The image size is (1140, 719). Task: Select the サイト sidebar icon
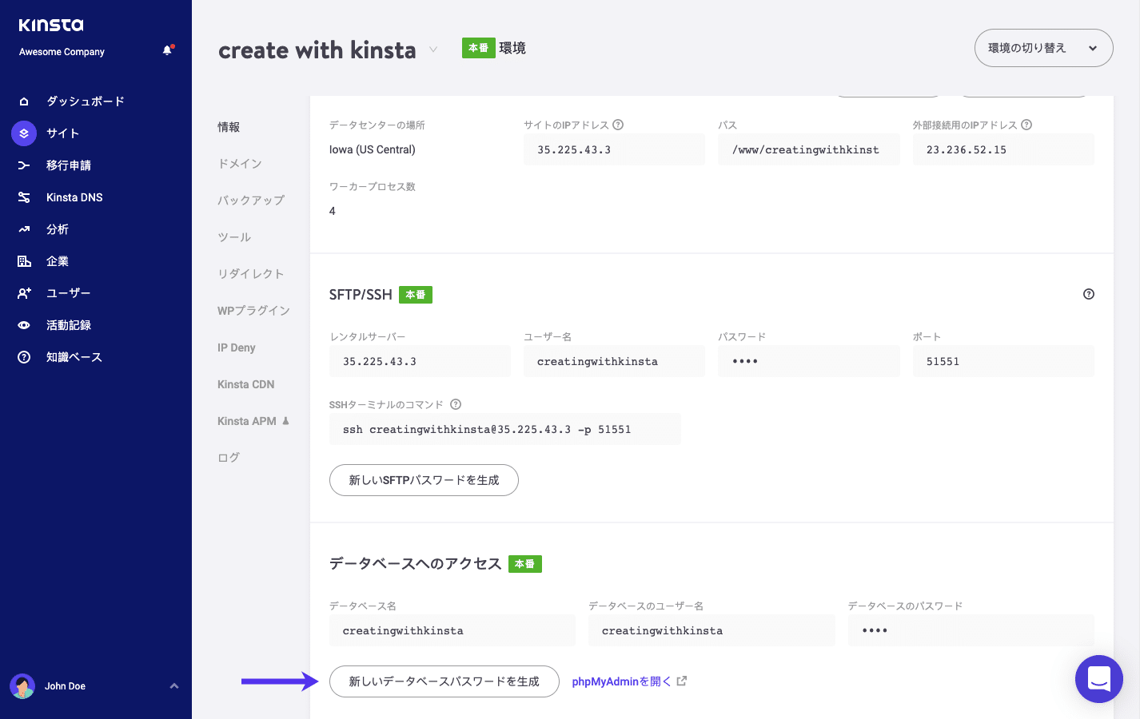pos(24,133)
